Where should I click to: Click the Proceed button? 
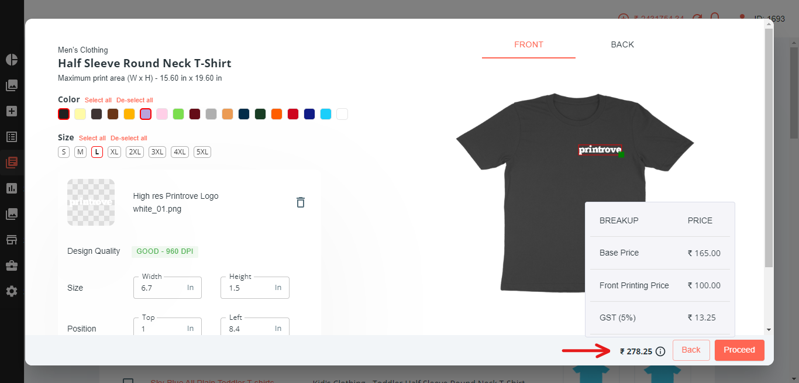739,350
